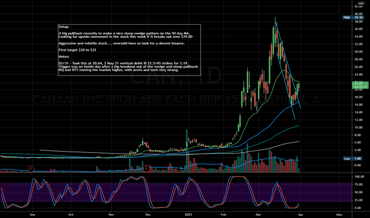Click the 30.00 price axis value
This screenshot has width=370, height=218.
[x=358, y=52]
